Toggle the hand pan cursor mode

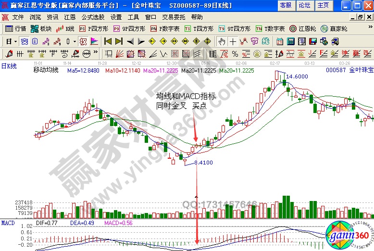tap(222, 41)
